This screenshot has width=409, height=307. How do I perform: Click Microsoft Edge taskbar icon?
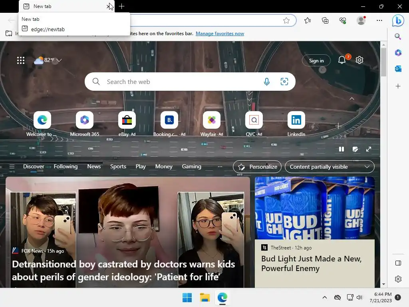pyautogui.click(x=222, y=297)
